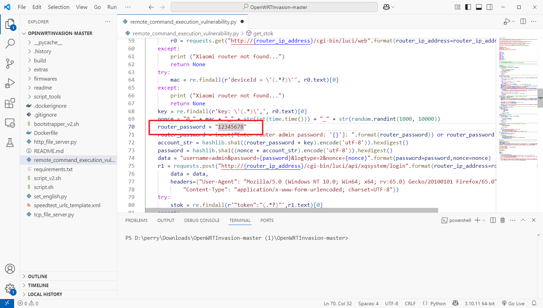The height and width of the screenshot is (308, 543).
Task: Open the View menu
Action: tap(82, 7)
